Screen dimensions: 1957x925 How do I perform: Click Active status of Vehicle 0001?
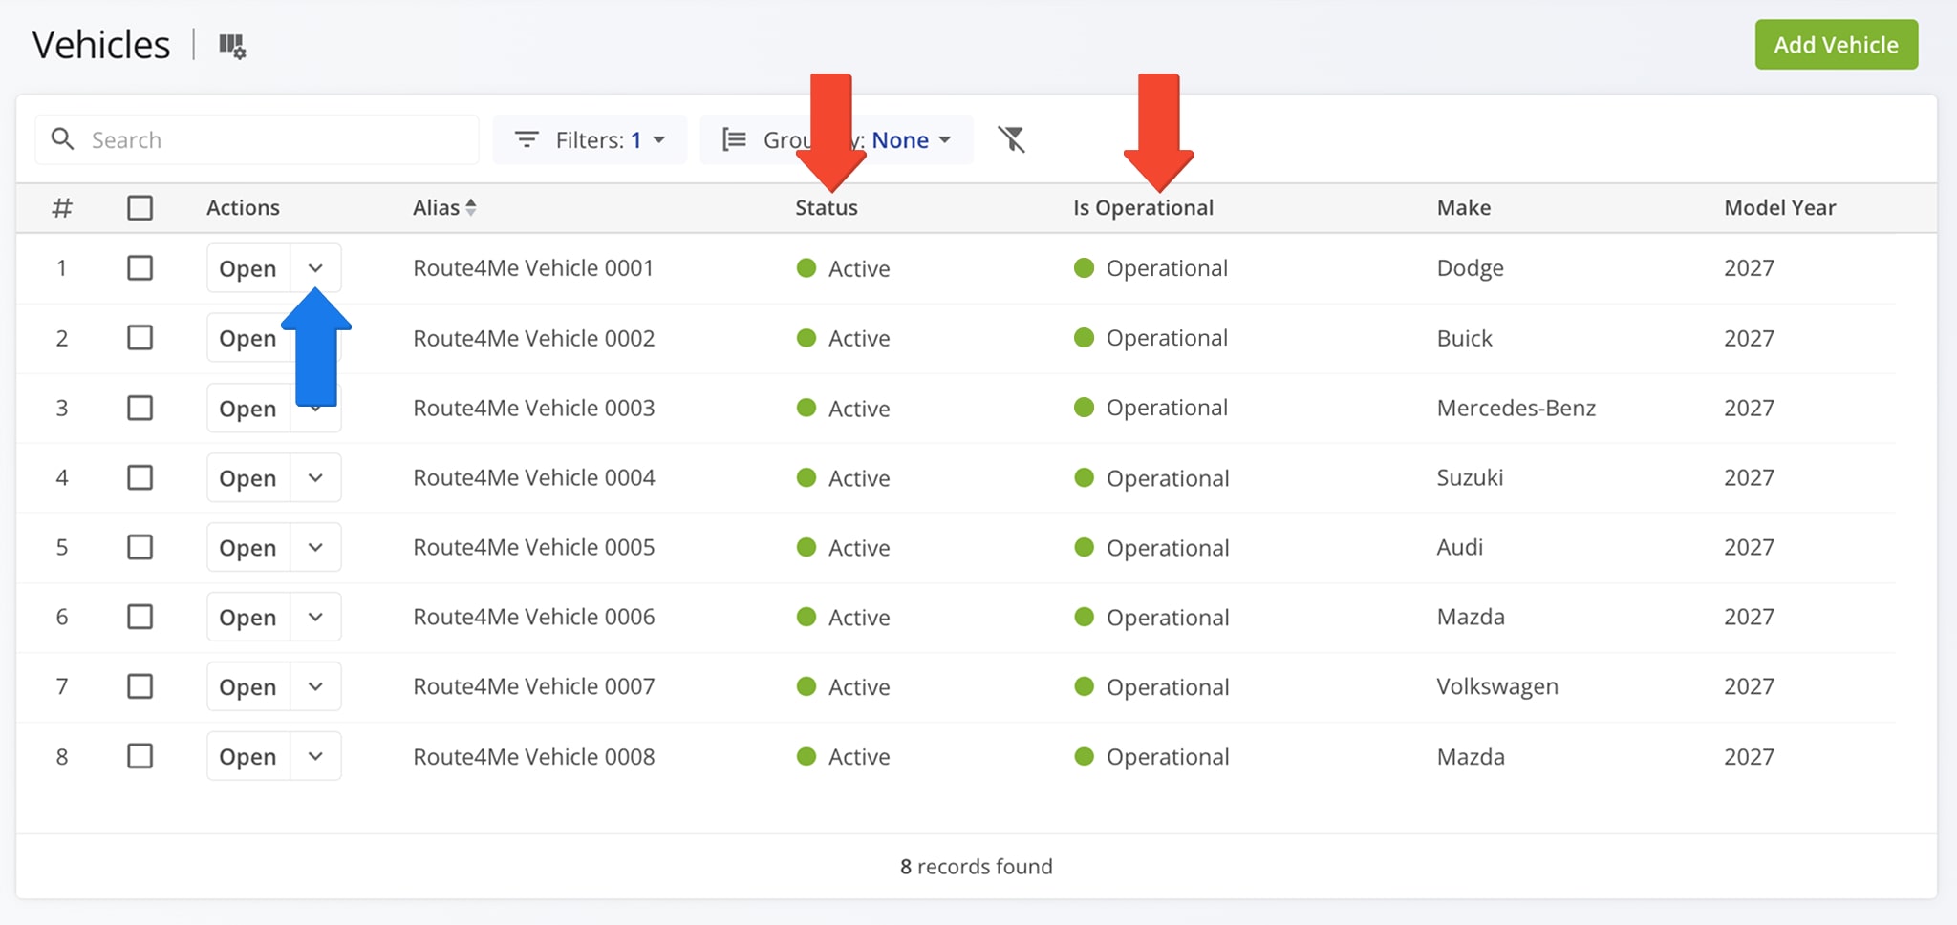coord(844,268)
